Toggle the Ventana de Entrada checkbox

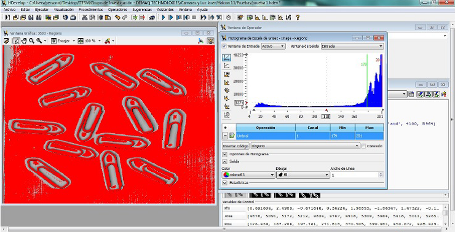tap(224, 46)
